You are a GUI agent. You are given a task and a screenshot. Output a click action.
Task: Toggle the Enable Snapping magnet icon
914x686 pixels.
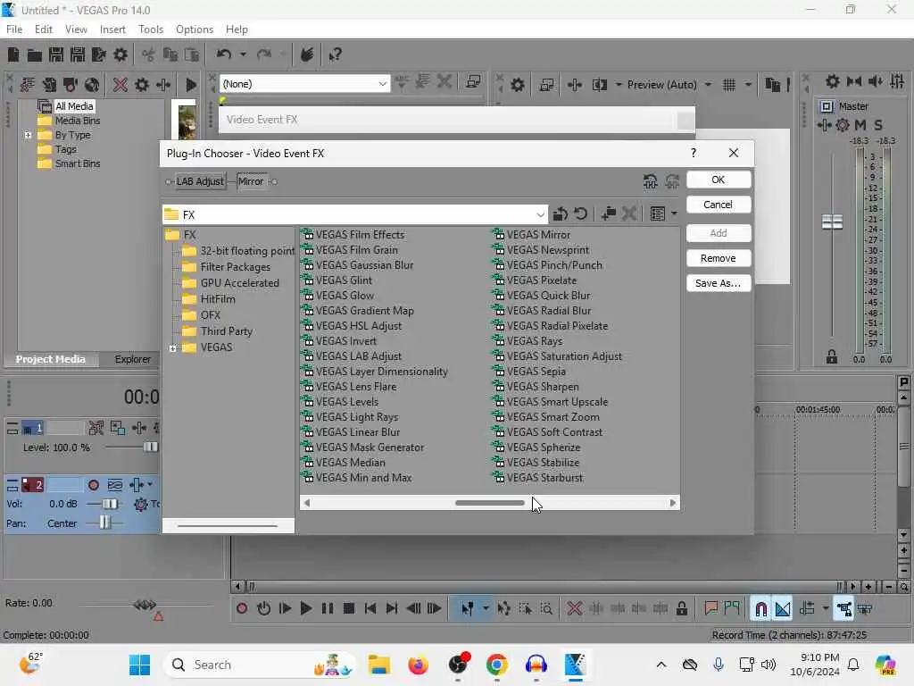760,609
